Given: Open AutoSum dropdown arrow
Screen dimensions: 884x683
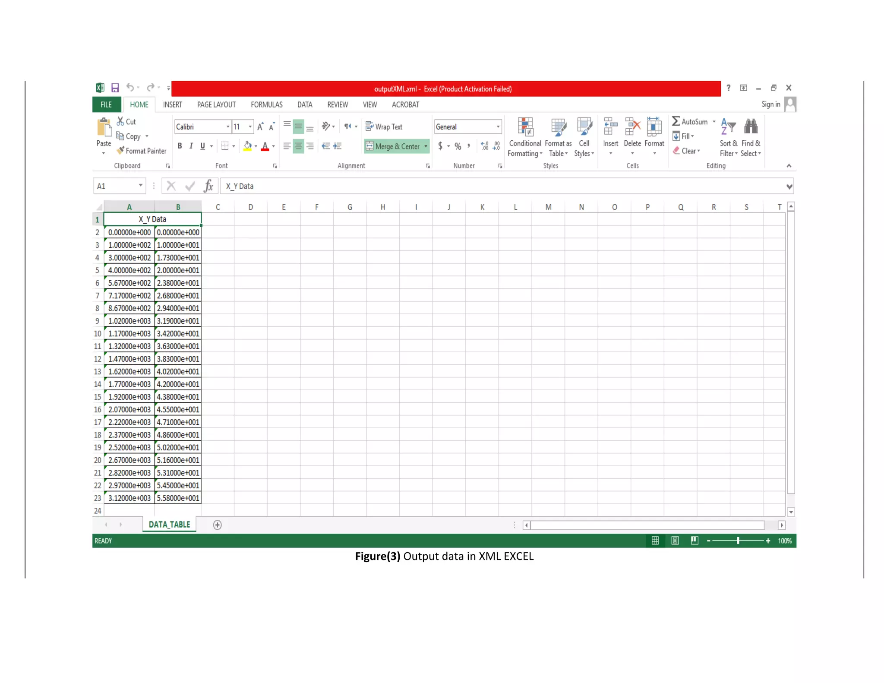Looking at the screenshot, I should (x=714, y=122).
